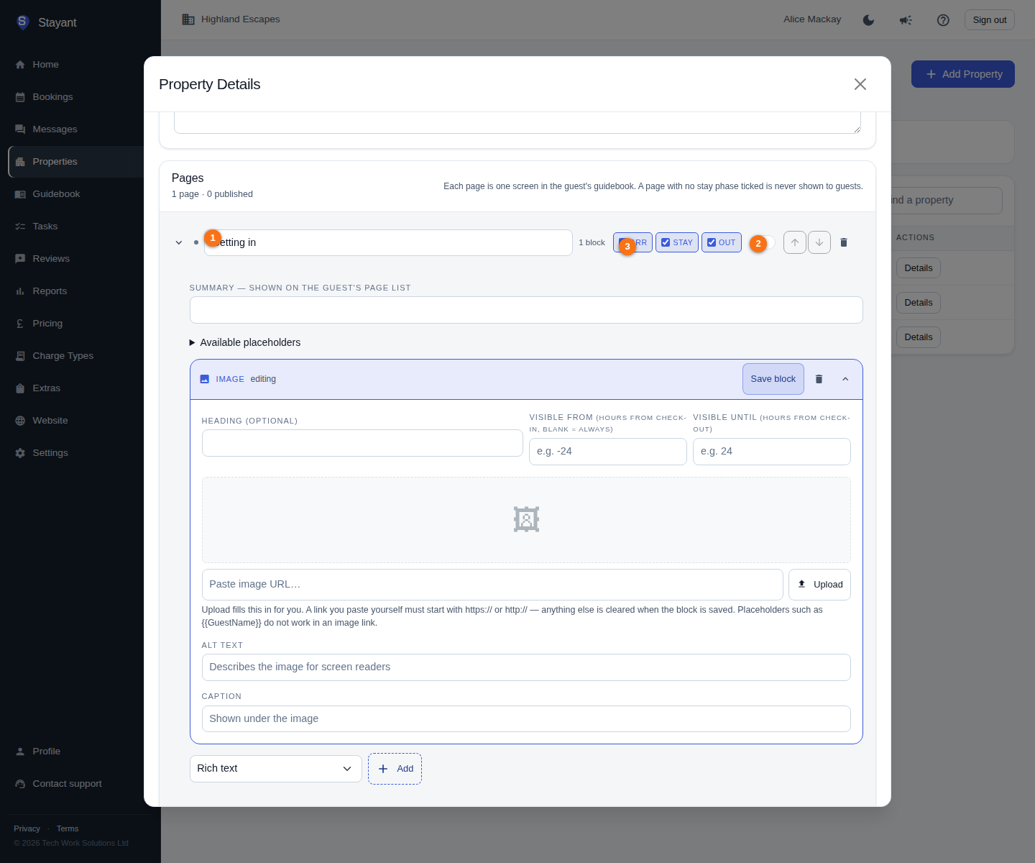Collapse the Image block chevron

[x=845, y=379]
